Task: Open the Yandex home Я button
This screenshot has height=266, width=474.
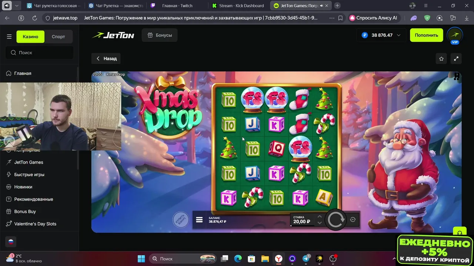Action: (x=21, y=18)
